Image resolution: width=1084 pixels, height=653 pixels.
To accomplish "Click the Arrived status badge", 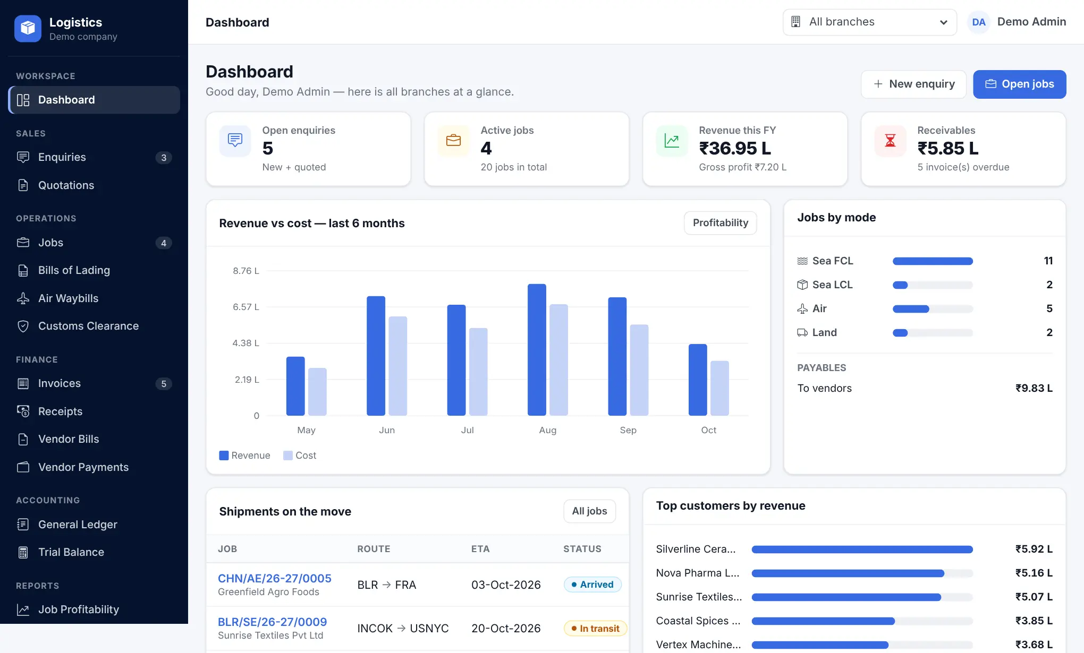I will (x=592, y=585).
